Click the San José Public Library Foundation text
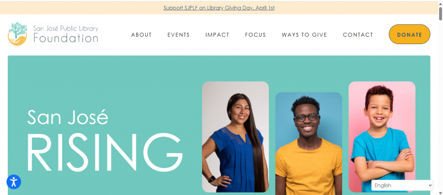This screenshot has height=195, width=443. (x=66, y=34)
